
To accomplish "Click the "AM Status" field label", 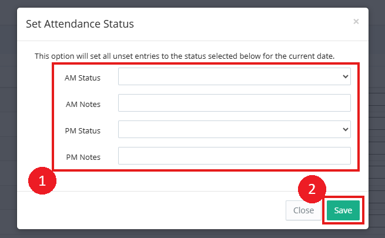I will (83, 78).
